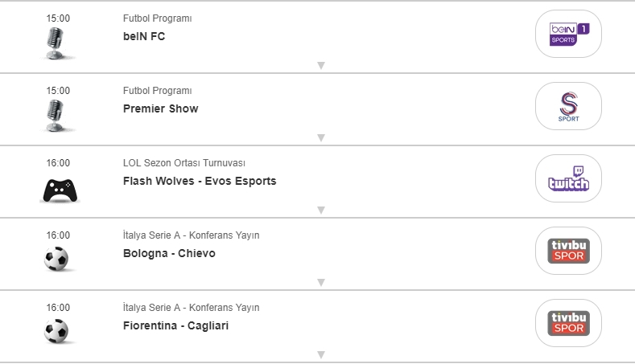Click the beIN Sports 1 channel logo
The width and height of the screenshot is (635, 364).
coord(568,34)
